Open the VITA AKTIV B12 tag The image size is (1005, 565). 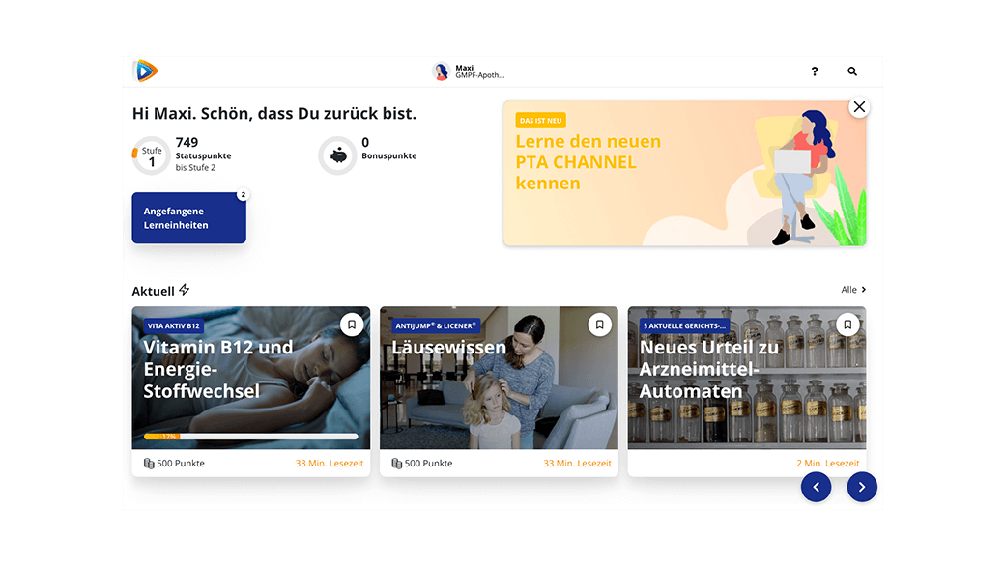click(174, 325)
